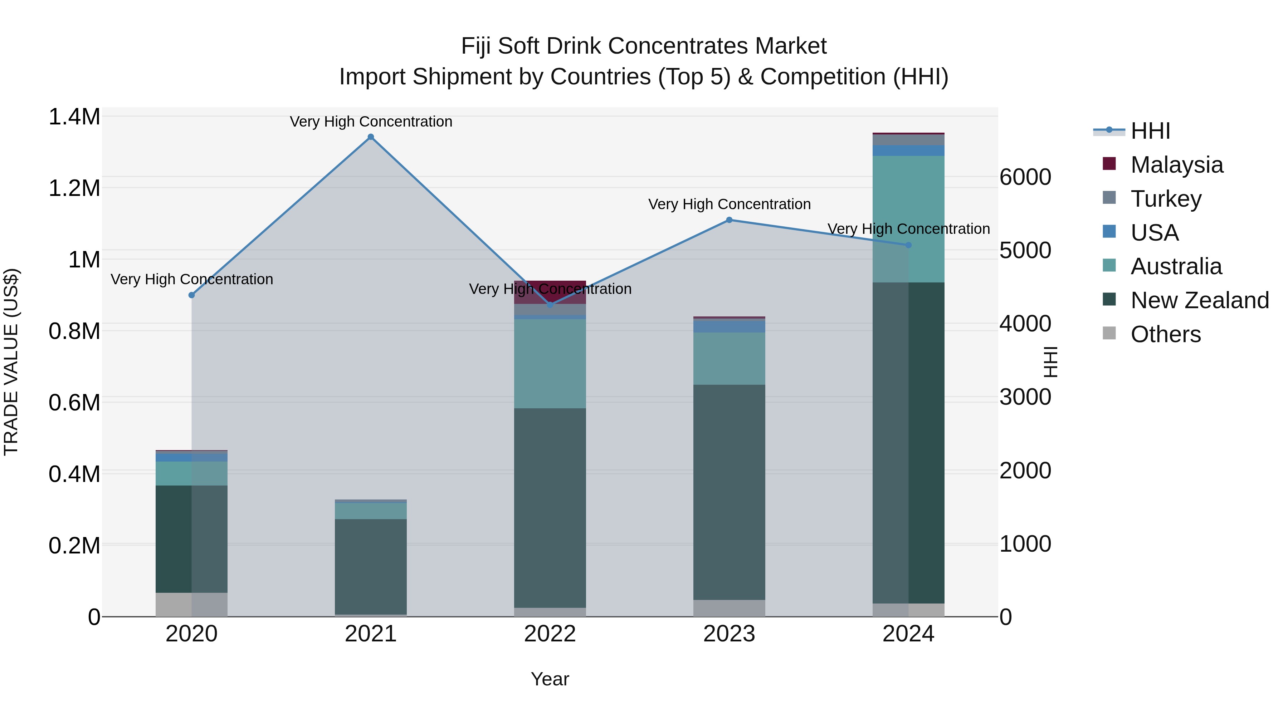This screenshot has height=724, width=1288.
Task: Toggle the Turkey legend entry
Action: click(1151, 198)
